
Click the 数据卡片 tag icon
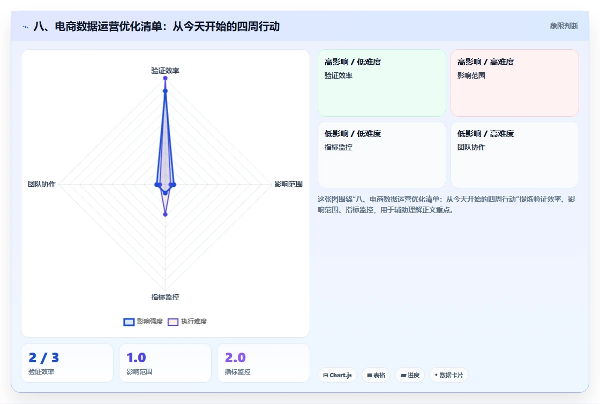coord(436,375)
